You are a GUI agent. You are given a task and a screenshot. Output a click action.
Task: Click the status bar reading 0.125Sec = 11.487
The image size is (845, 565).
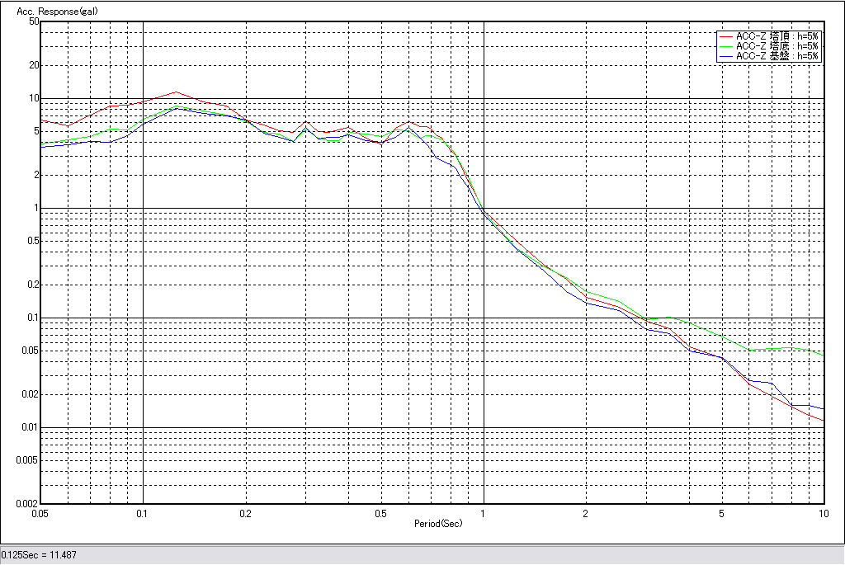pyautogui.click(x=39, y=555)
